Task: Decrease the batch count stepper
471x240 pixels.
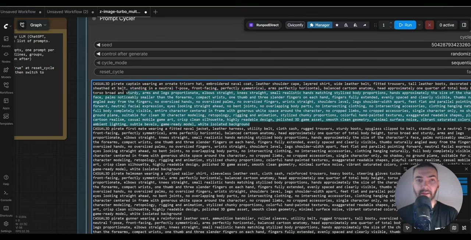Action: coord(390,27)
